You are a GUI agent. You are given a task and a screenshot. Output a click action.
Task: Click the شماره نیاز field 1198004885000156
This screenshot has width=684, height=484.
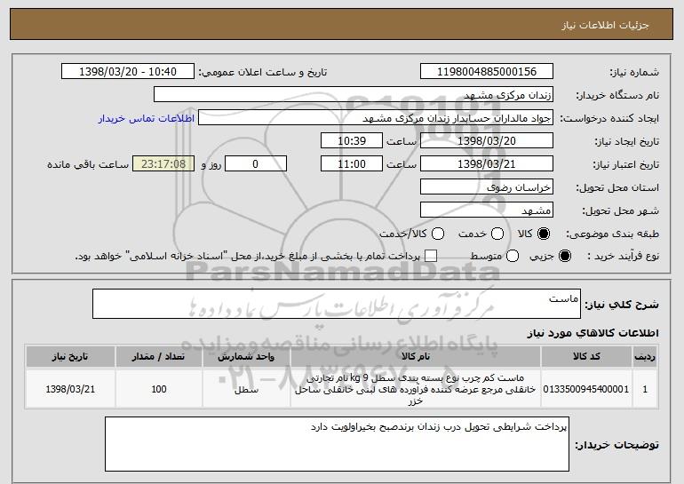(487, 72)
